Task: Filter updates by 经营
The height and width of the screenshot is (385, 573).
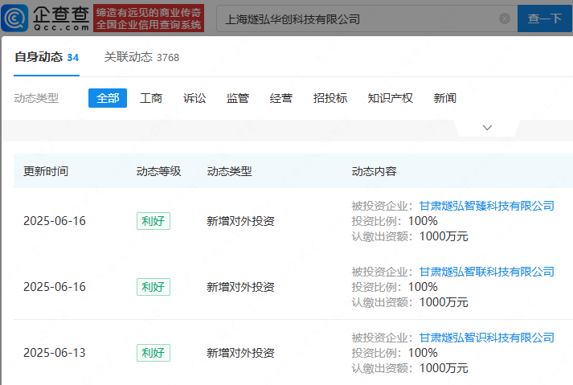Action: [281, 98]
